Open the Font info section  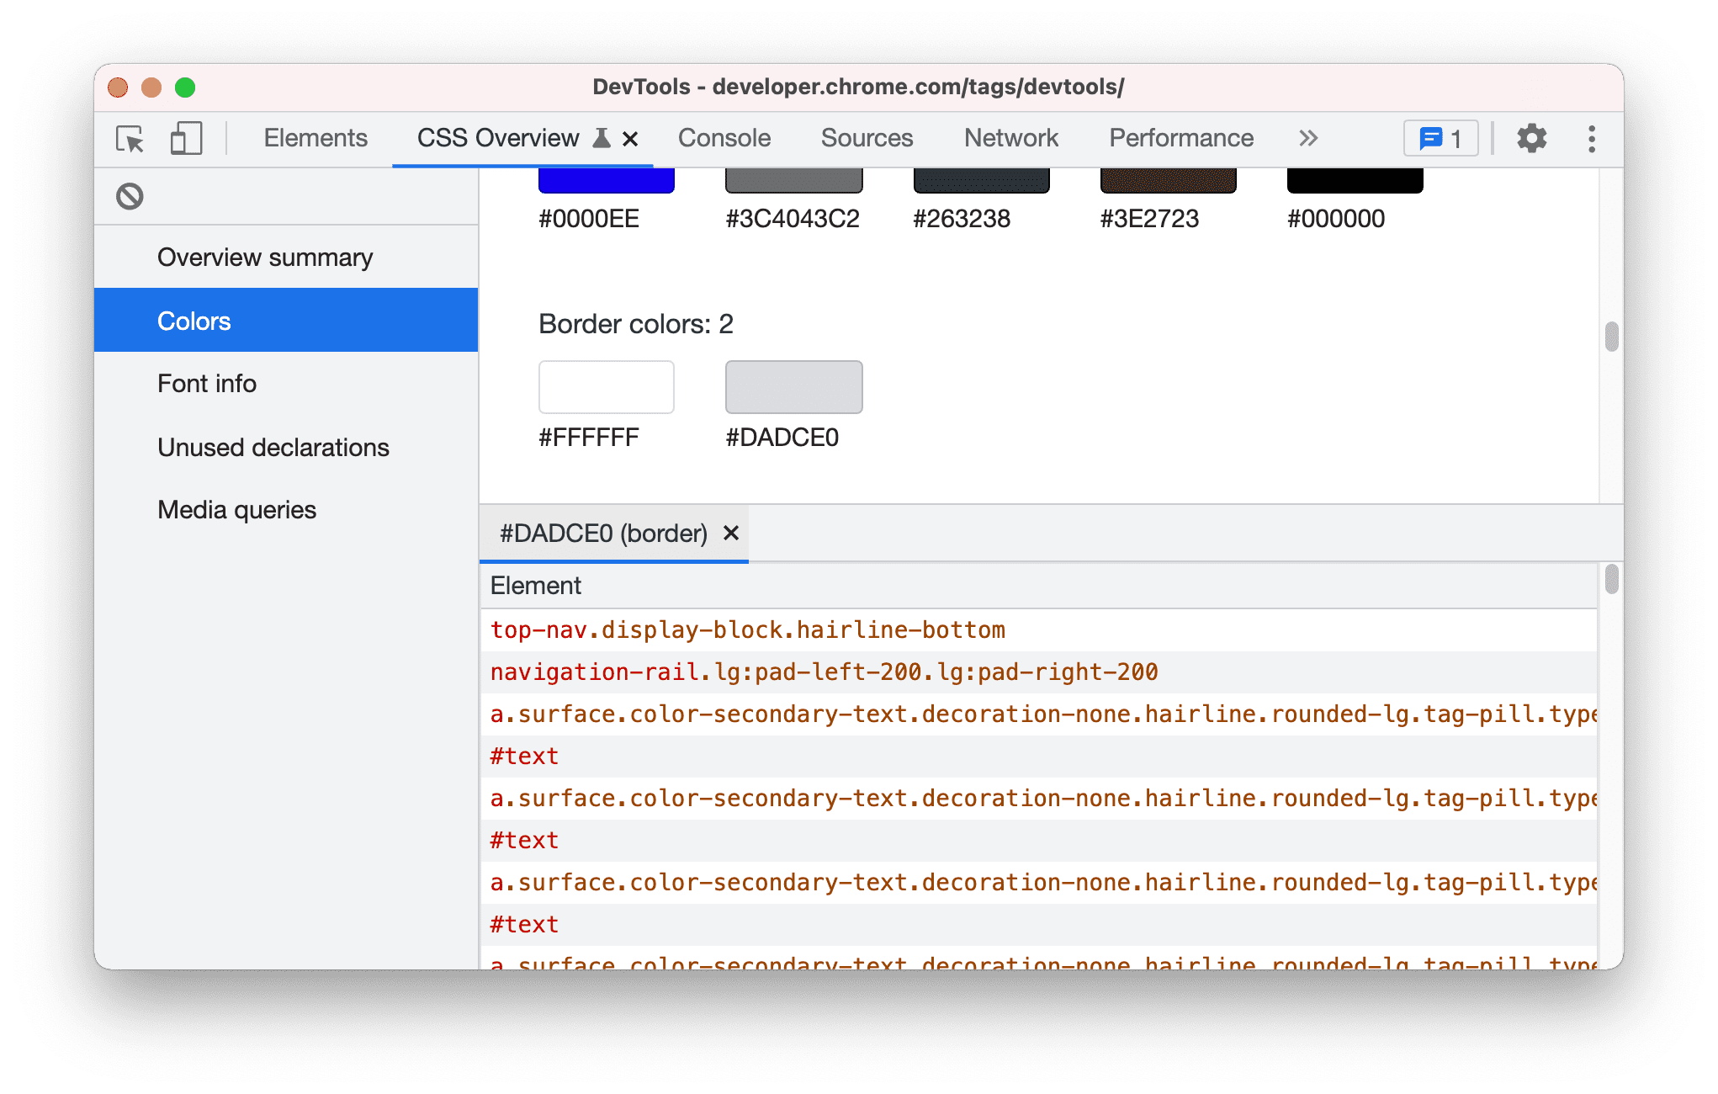(207, 382)
